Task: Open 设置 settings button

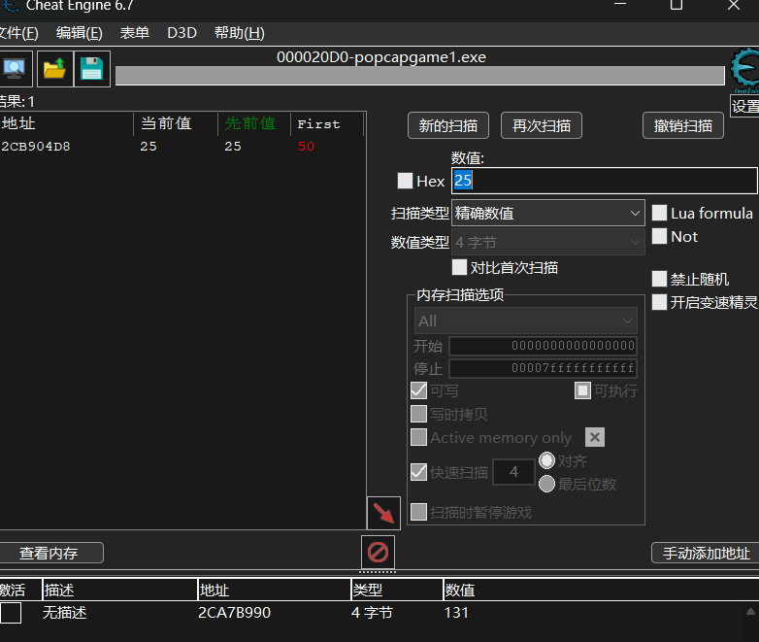Action: [x=744, y=106]
